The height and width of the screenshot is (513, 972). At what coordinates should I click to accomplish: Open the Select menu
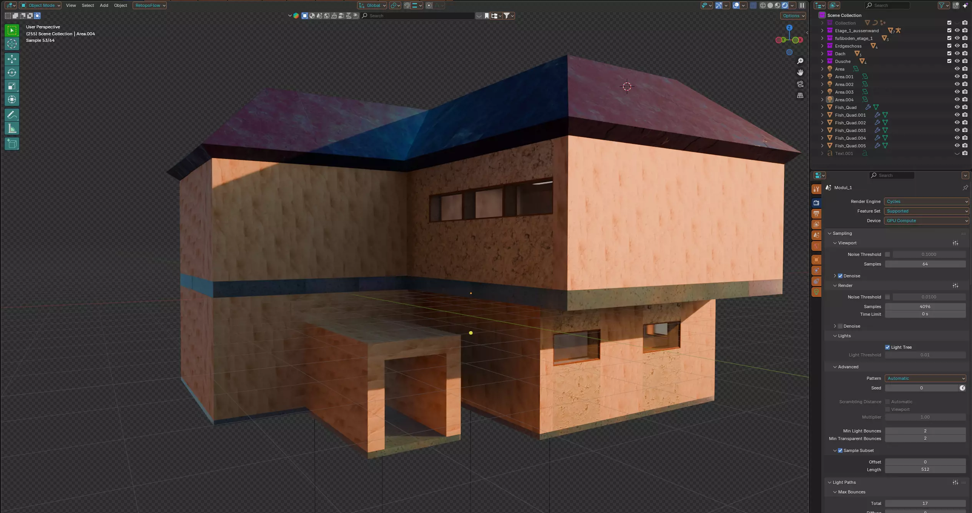pyautogui.click(x=88, y=5)
